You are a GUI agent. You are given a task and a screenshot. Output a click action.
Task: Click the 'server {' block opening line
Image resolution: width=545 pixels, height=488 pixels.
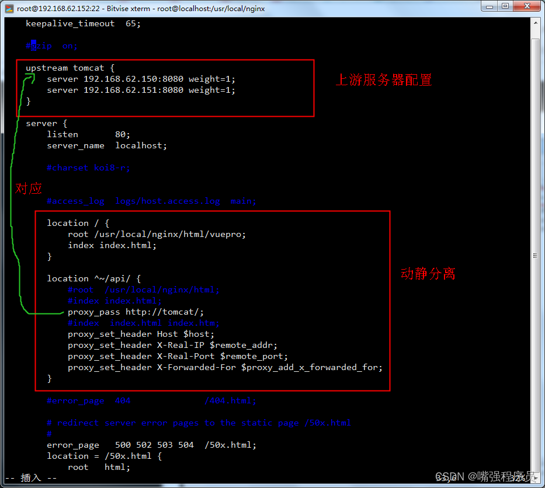point(47,124)
